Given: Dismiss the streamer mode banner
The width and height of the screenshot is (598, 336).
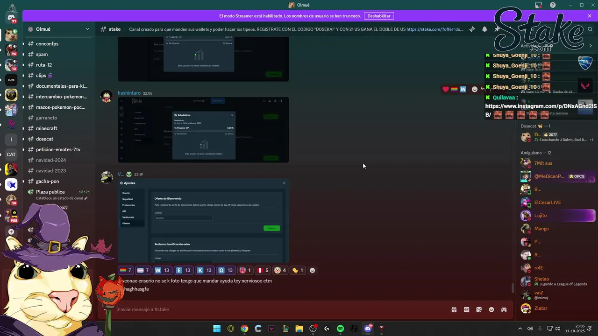Looking at the screenshot, I should coord(590,16).
